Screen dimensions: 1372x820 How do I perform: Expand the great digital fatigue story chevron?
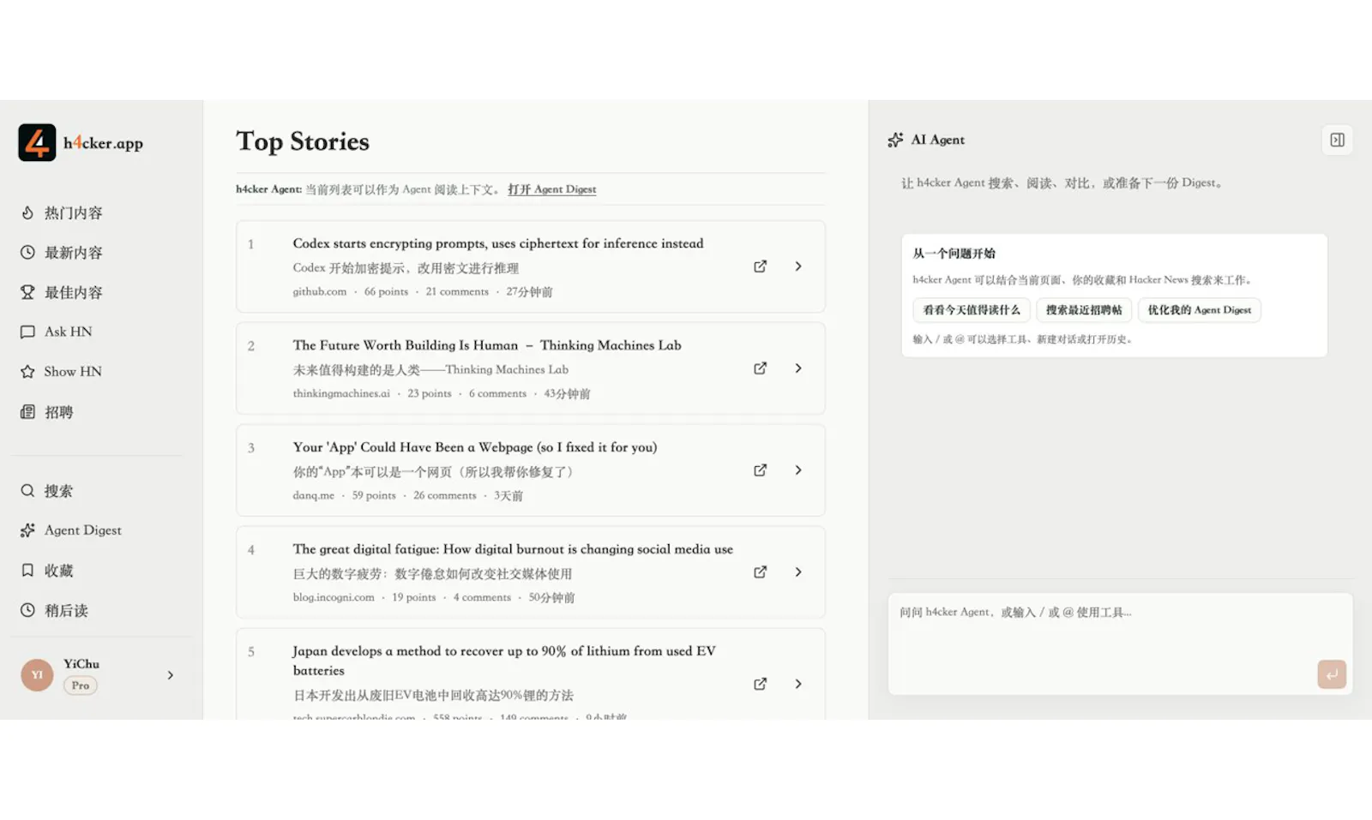(x=798, y=572)
